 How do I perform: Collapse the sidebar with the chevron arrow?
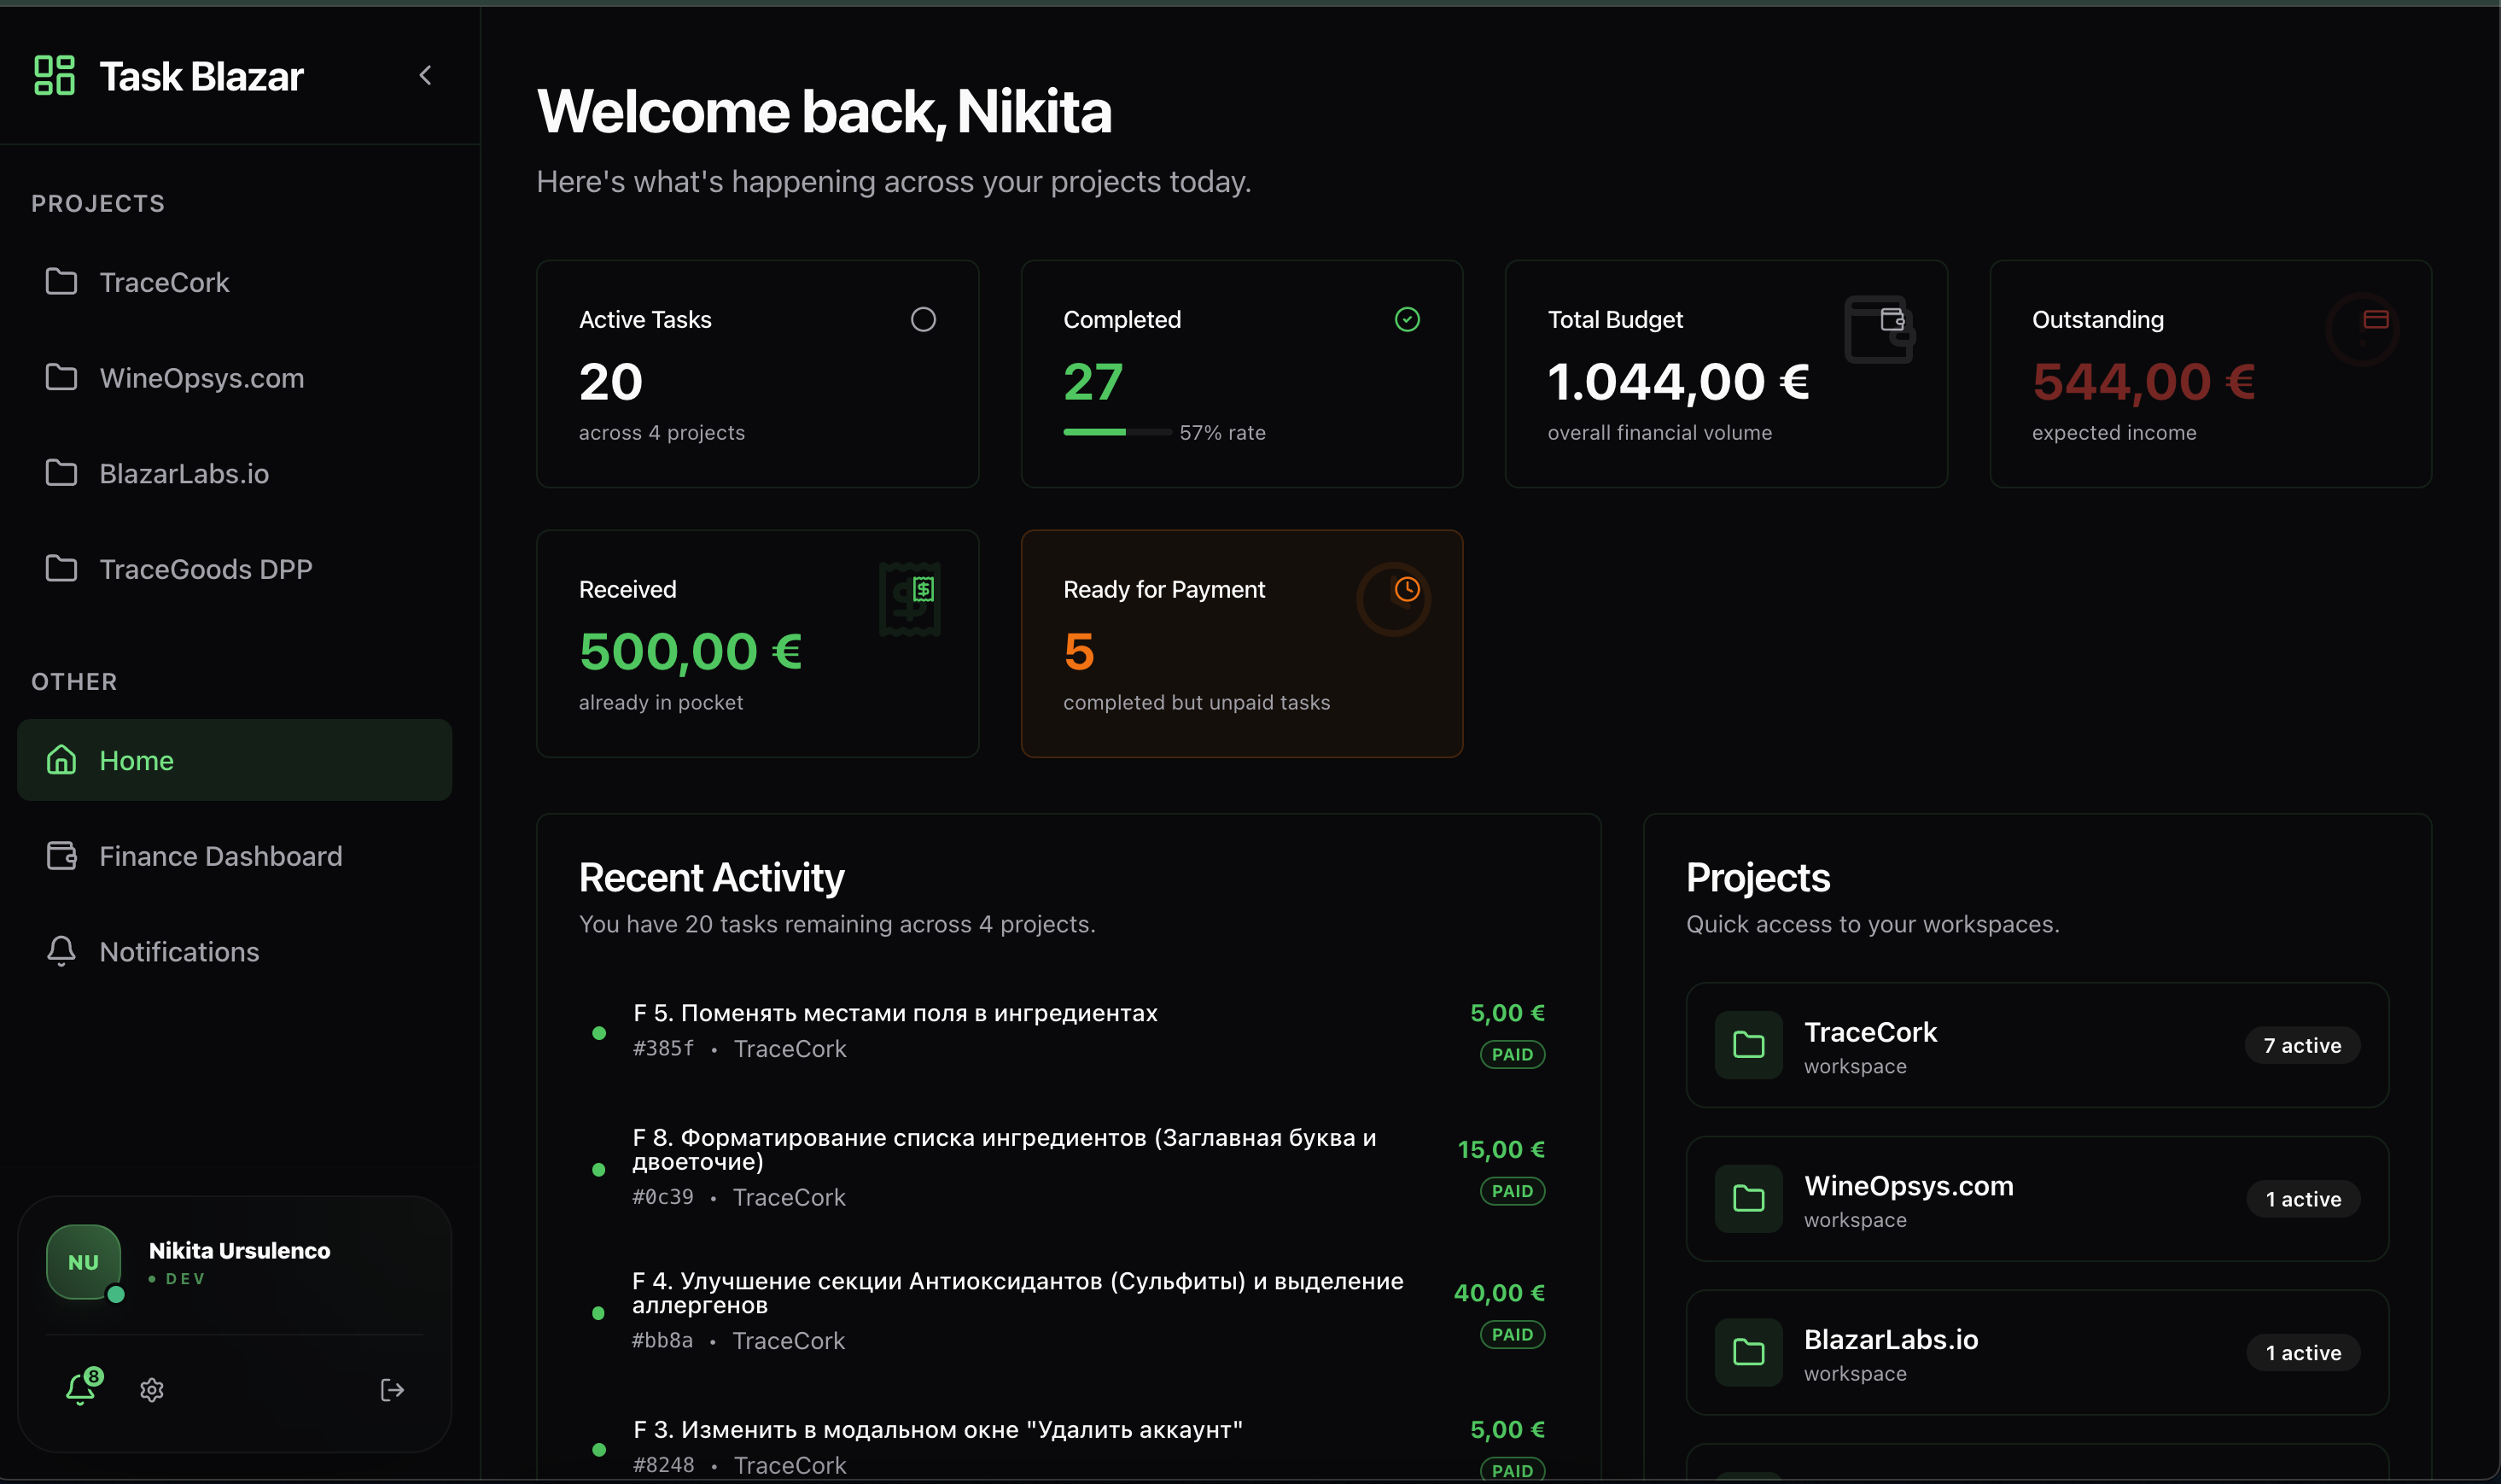tap(426, 76)
